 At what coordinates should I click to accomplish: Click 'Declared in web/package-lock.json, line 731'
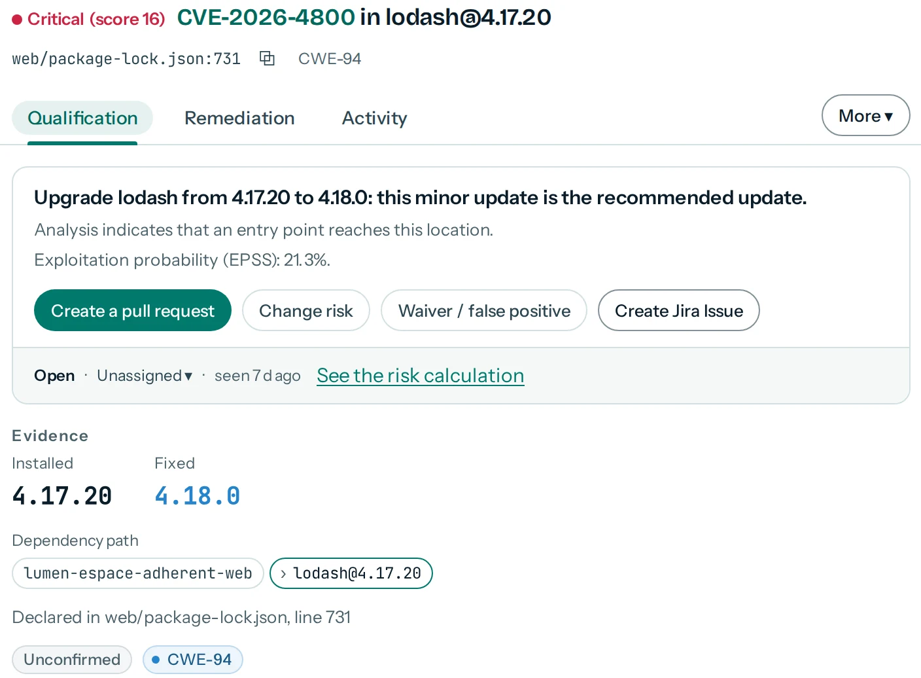coord(181,617)
